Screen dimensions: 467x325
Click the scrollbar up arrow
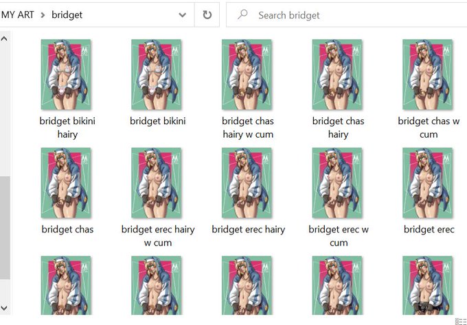(x=4, y=38)
